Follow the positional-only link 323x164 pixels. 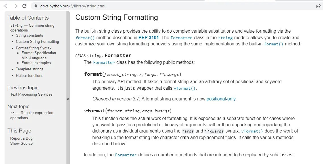coord(221,99)
